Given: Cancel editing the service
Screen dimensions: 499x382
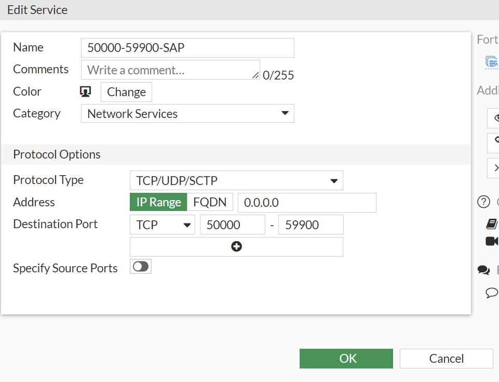Looking at the screenshot, I should pos(446,359).
